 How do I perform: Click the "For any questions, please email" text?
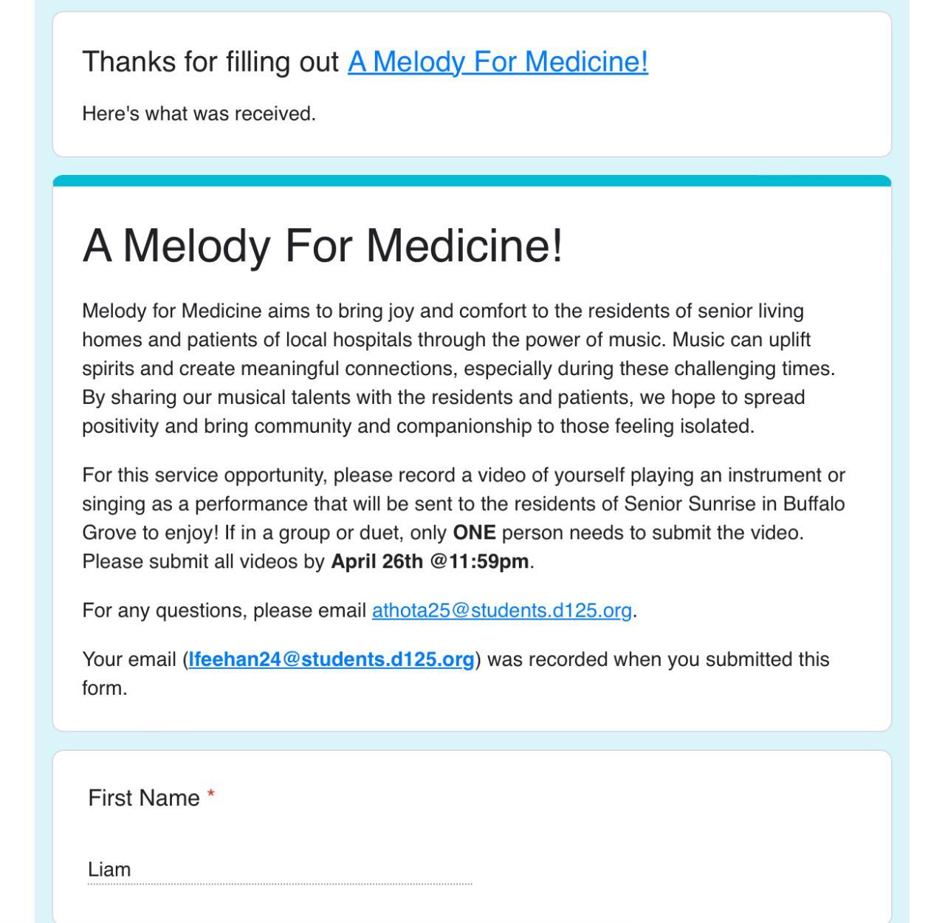tap(224, 611)
